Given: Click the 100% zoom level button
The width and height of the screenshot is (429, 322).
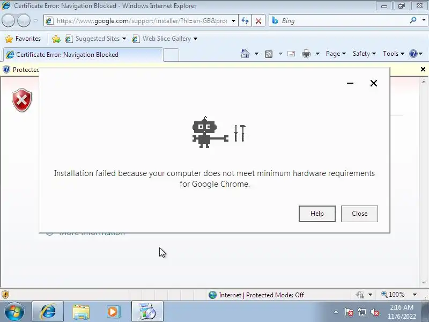Looking at the screenshot, I should [393, 295].
